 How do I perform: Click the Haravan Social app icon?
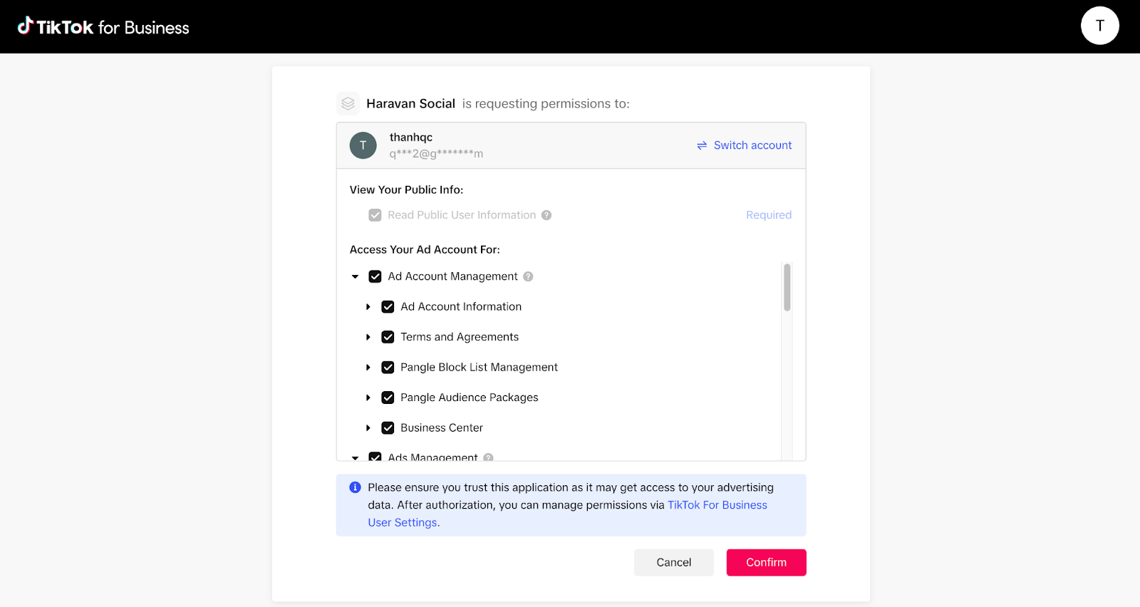[348, 104]
